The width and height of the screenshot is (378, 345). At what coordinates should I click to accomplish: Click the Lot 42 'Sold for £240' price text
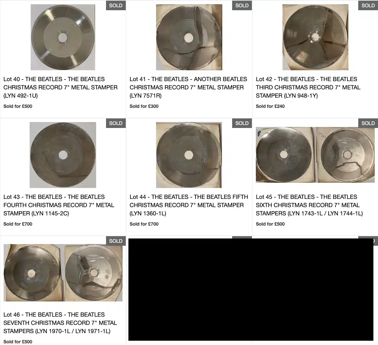pos(270,106)
